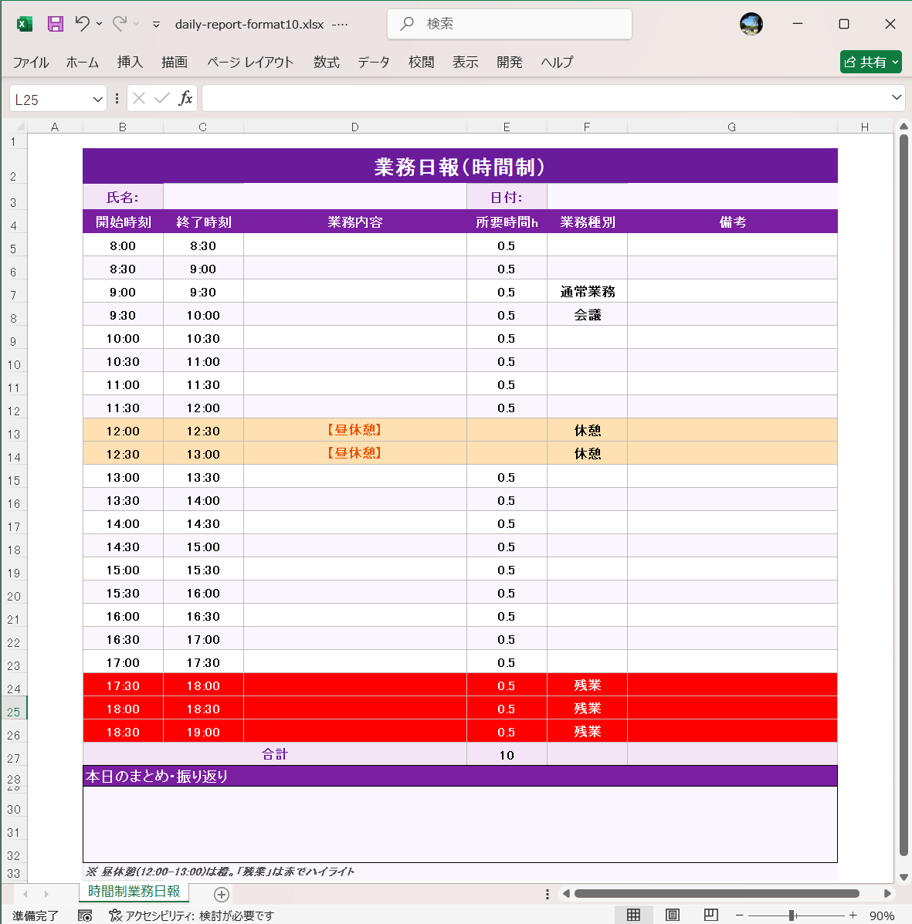The height and width of the screenshot is (924, 912).
Task: Select column D header
Action: pyautogui.click(x=355, y=127)
